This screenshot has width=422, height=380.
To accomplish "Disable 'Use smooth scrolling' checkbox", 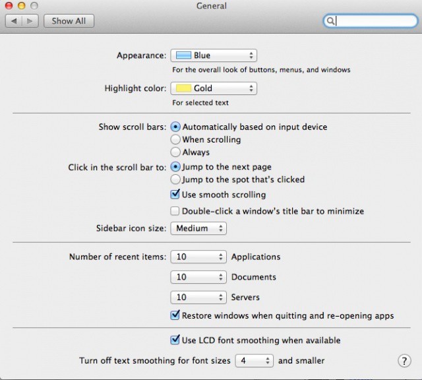I will click(x=175, y=195).
